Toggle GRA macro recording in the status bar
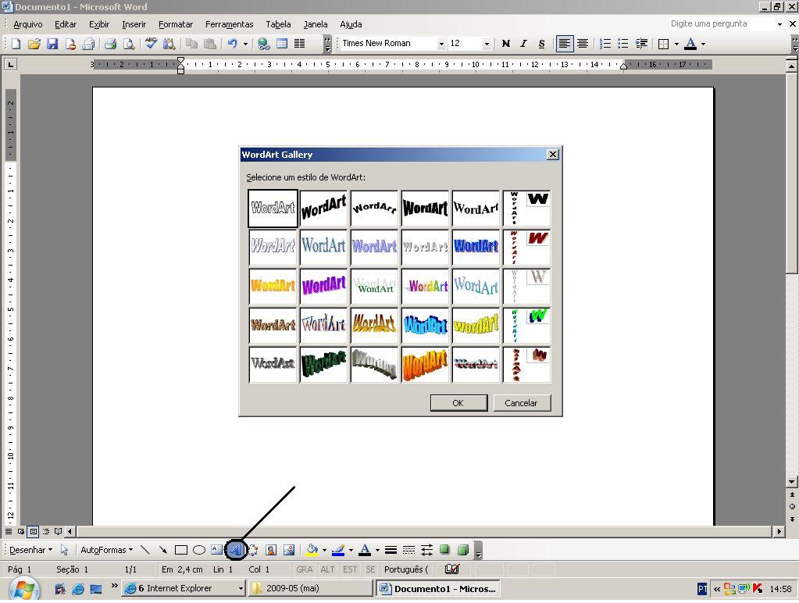Image resolution: width=799 pixels, height=603 pixels. point(304,569)
